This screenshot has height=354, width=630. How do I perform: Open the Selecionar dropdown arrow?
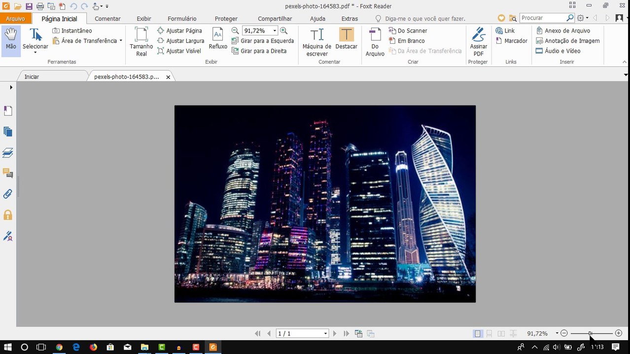tap(35, 52)
